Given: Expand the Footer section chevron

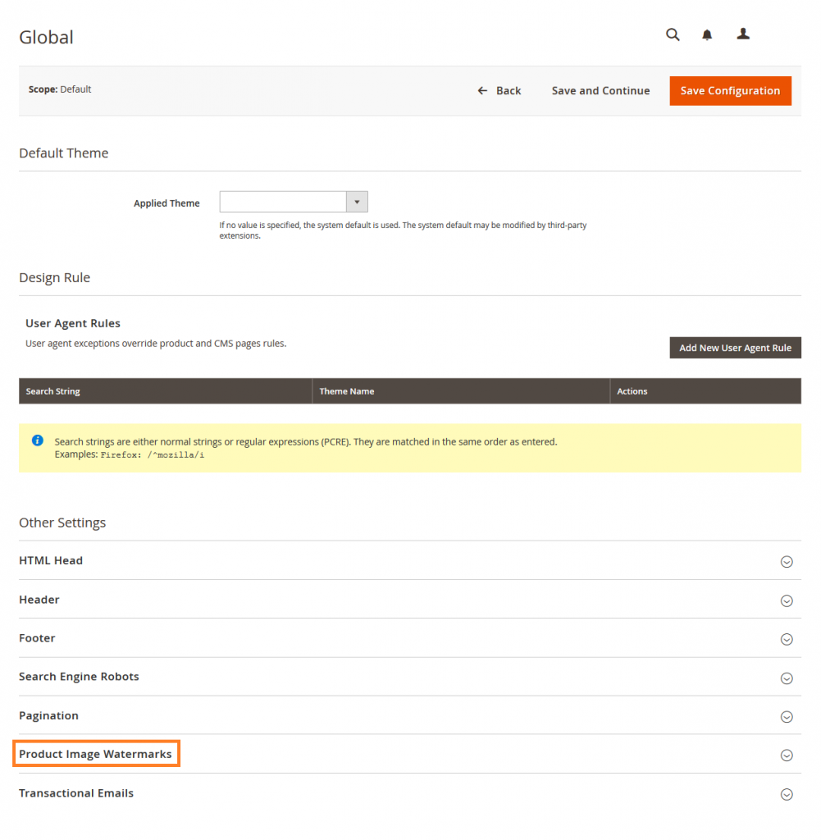Looking at the screenshot, I should click(x=787, y=639).
